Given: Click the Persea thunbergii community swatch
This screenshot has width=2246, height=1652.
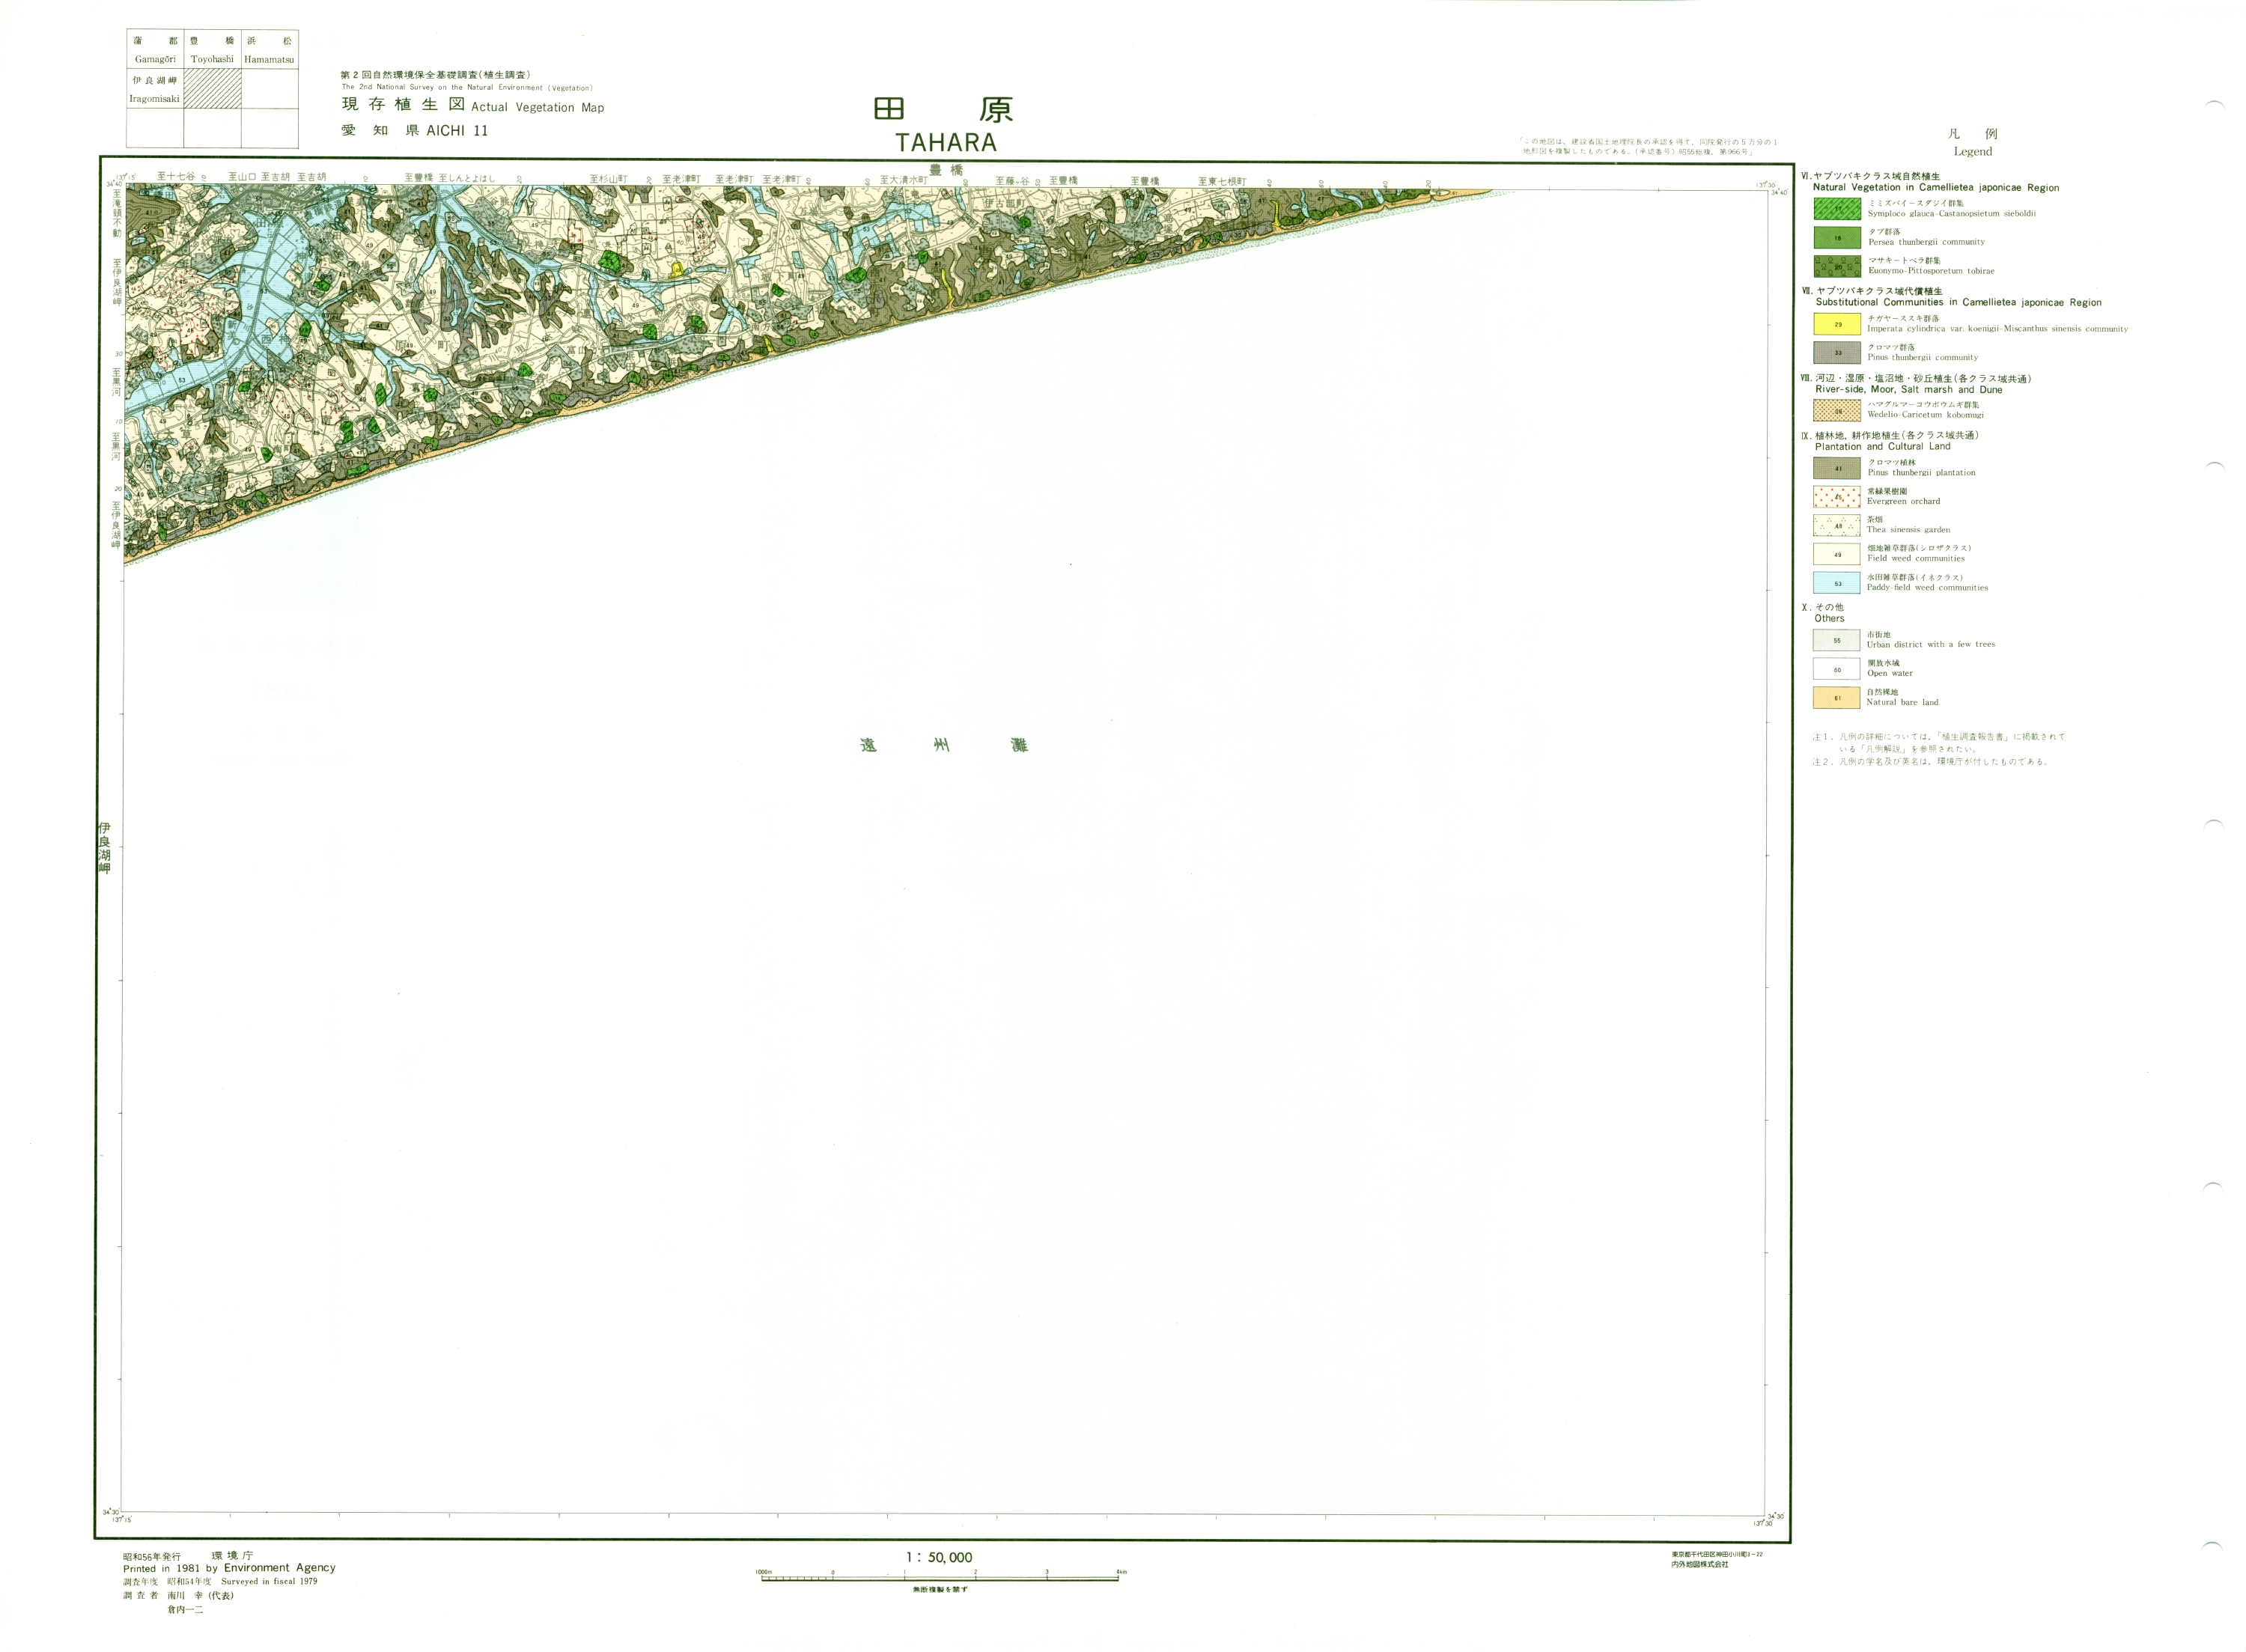Looking at the screenshot, I should click(x=1837, y=238).
